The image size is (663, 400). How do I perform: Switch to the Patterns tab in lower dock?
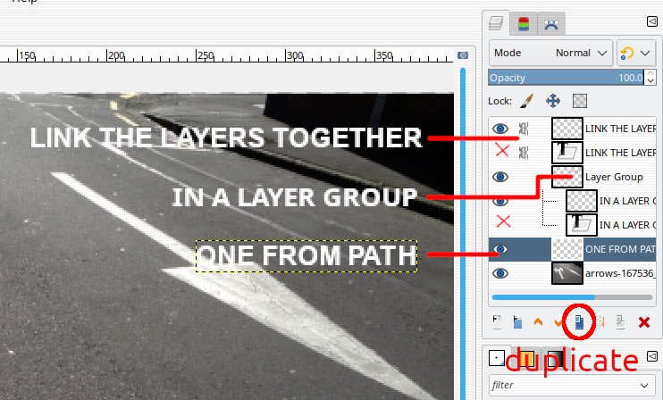pos(526,359)
